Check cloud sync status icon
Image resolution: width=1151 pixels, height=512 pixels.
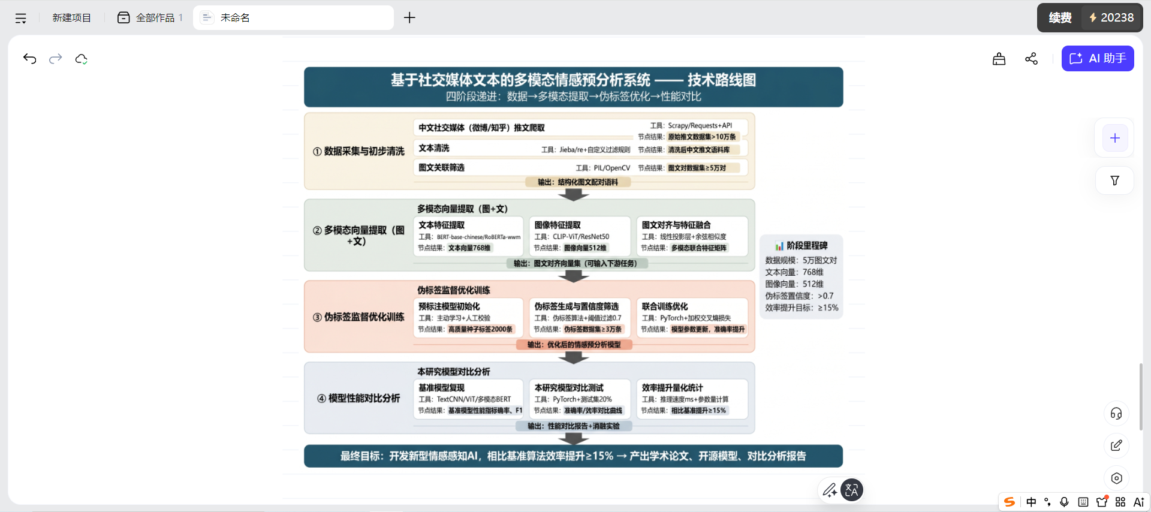point(82,59)
